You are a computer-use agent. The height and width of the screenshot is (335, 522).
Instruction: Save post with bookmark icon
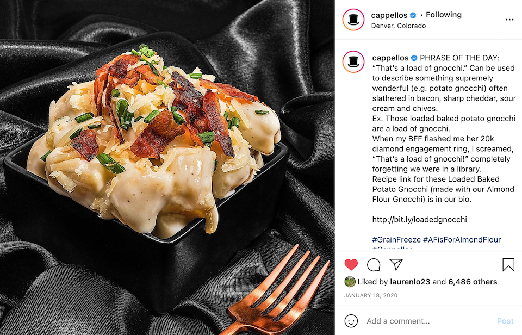coord(508,265)
